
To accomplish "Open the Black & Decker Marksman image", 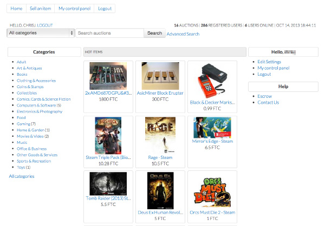I will pos(212,81).
